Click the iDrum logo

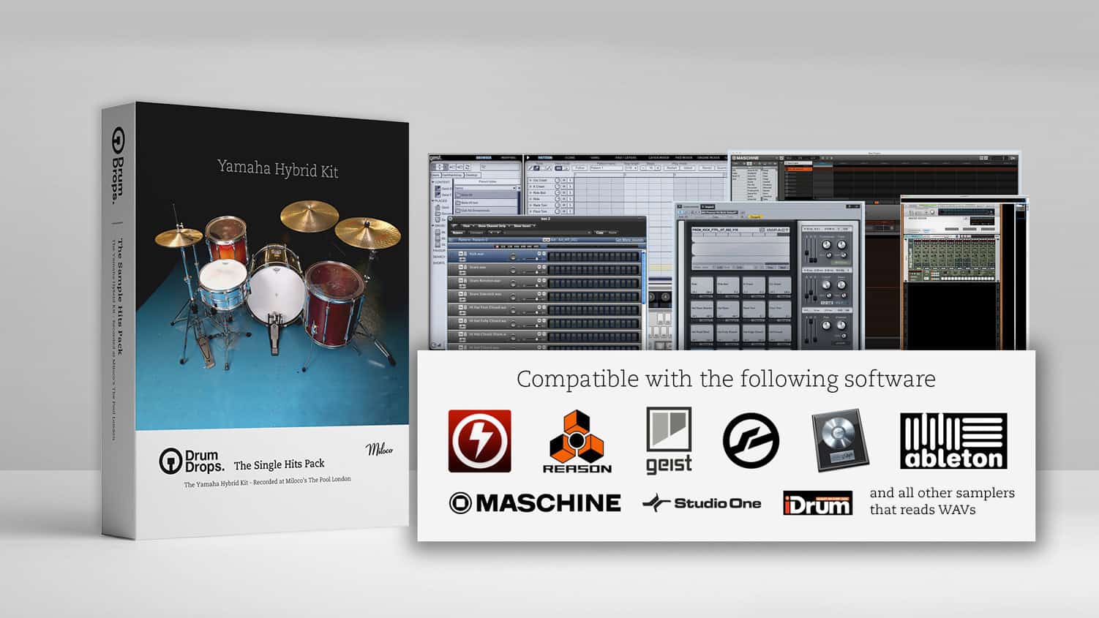(817, 503)
